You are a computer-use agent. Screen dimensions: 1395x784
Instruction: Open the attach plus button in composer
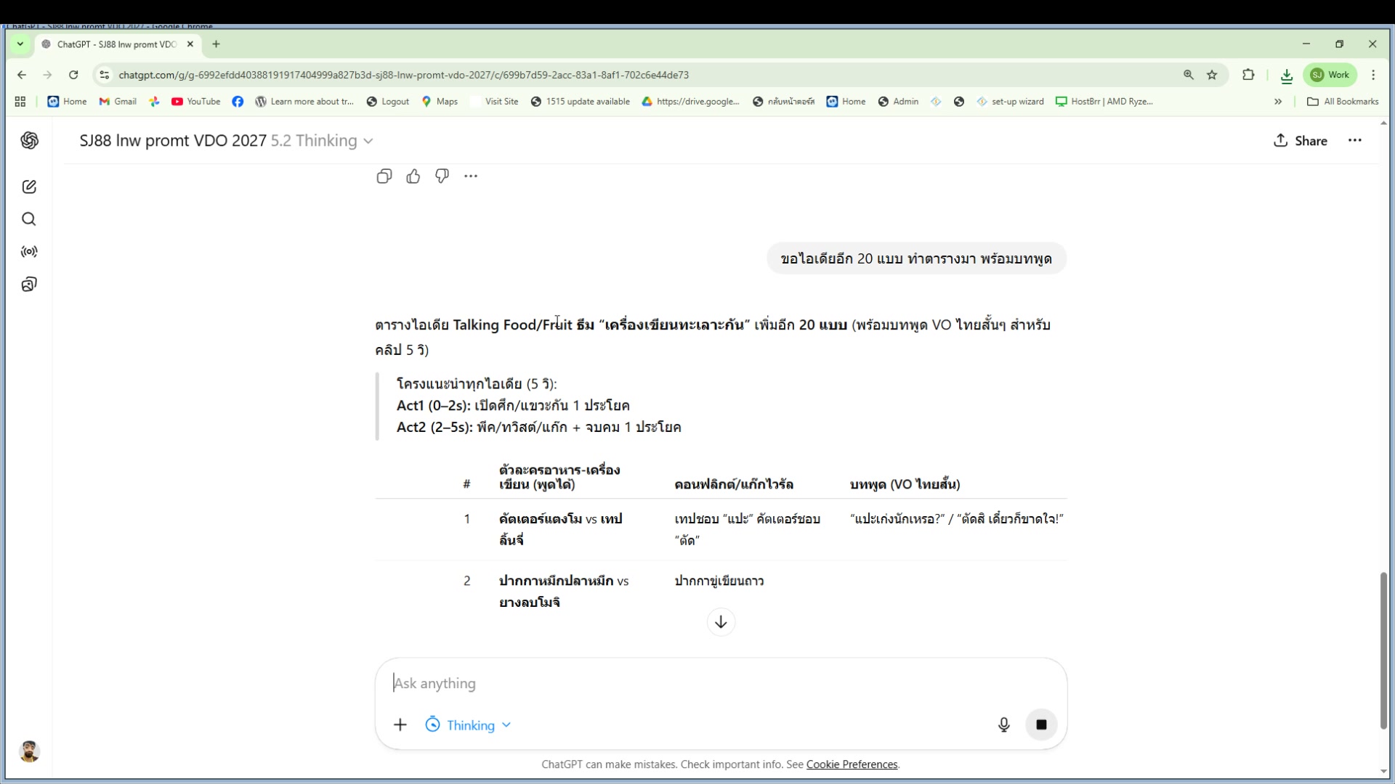pos(400,725)
